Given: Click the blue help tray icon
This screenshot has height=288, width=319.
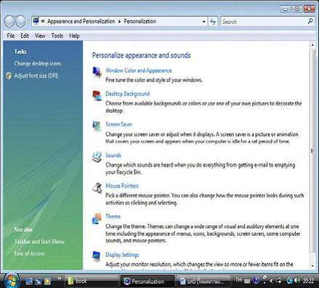Looking at the screenshot, I should [256, 281].
